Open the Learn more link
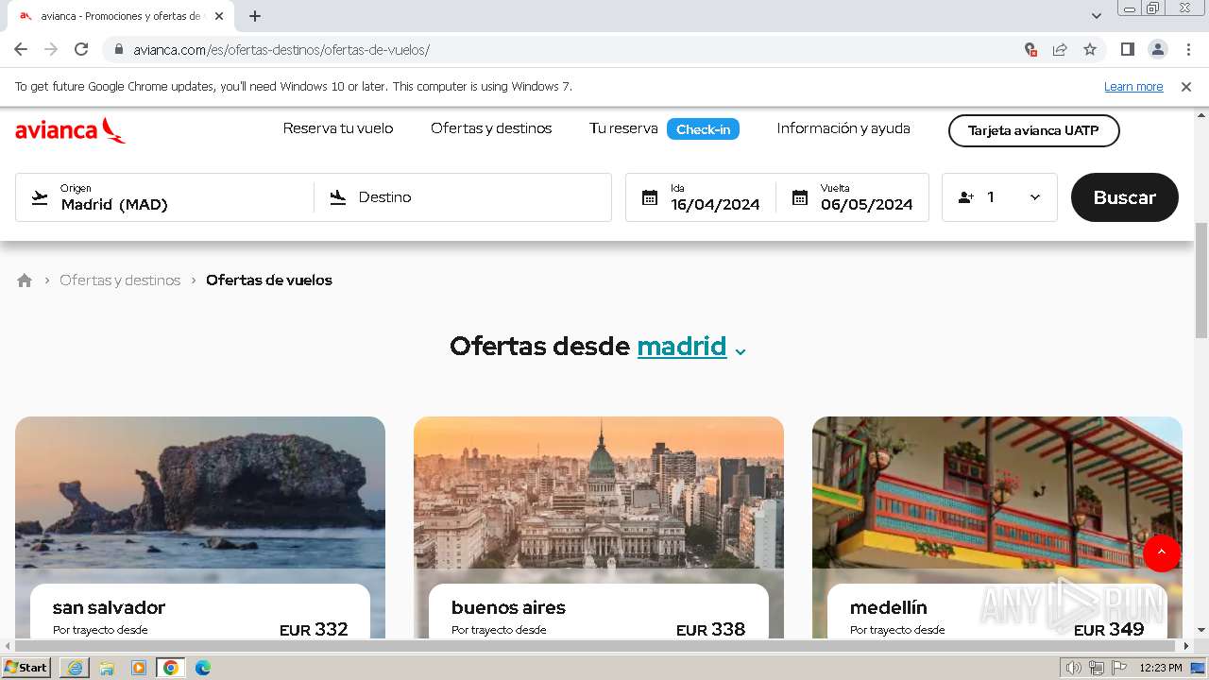This screenshot has width=1209, height=680. [x=1133, y=87]
